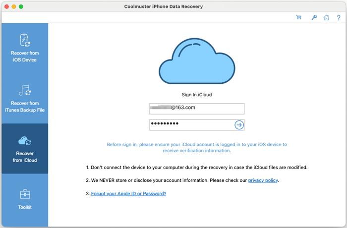Select Recover from iTunes Backup File tab
Image resolution: width=347 pixels, height=228 pixels.
[x=25, y=98]
